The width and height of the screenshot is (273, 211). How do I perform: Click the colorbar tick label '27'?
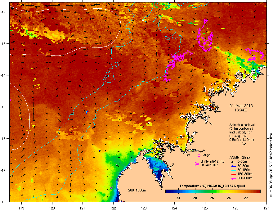tap(246, 198)
